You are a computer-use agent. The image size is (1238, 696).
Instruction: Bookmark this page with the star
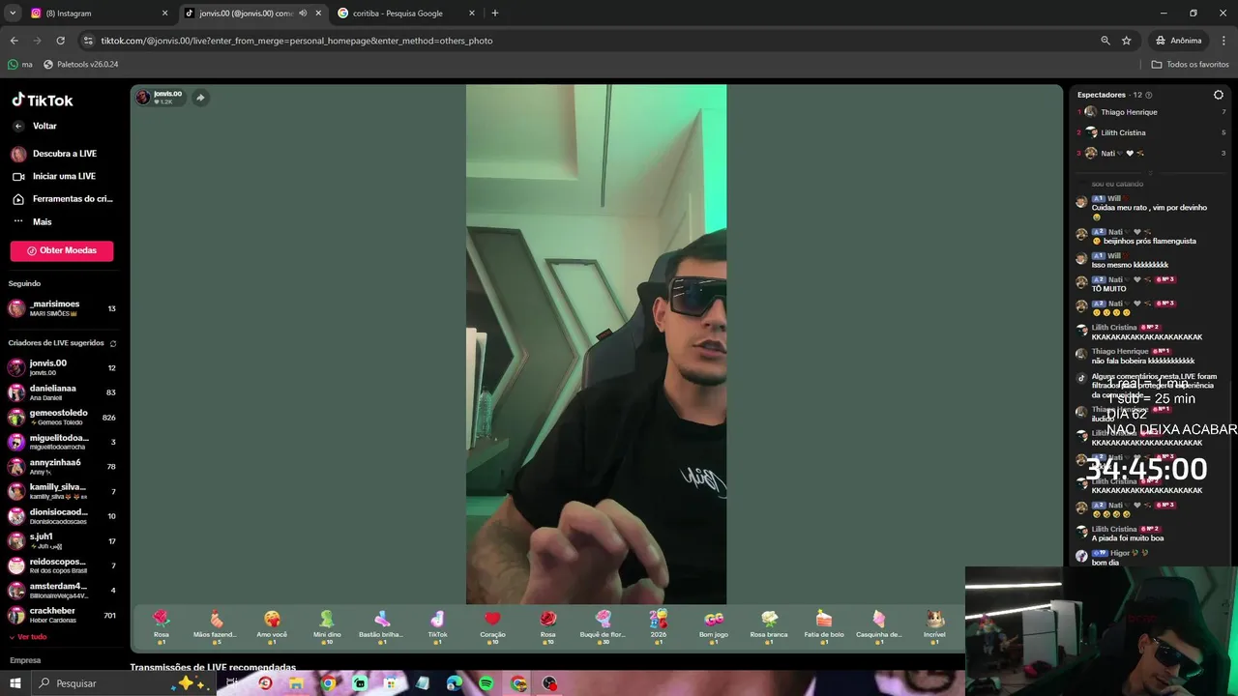click(x=1127, y=41)
